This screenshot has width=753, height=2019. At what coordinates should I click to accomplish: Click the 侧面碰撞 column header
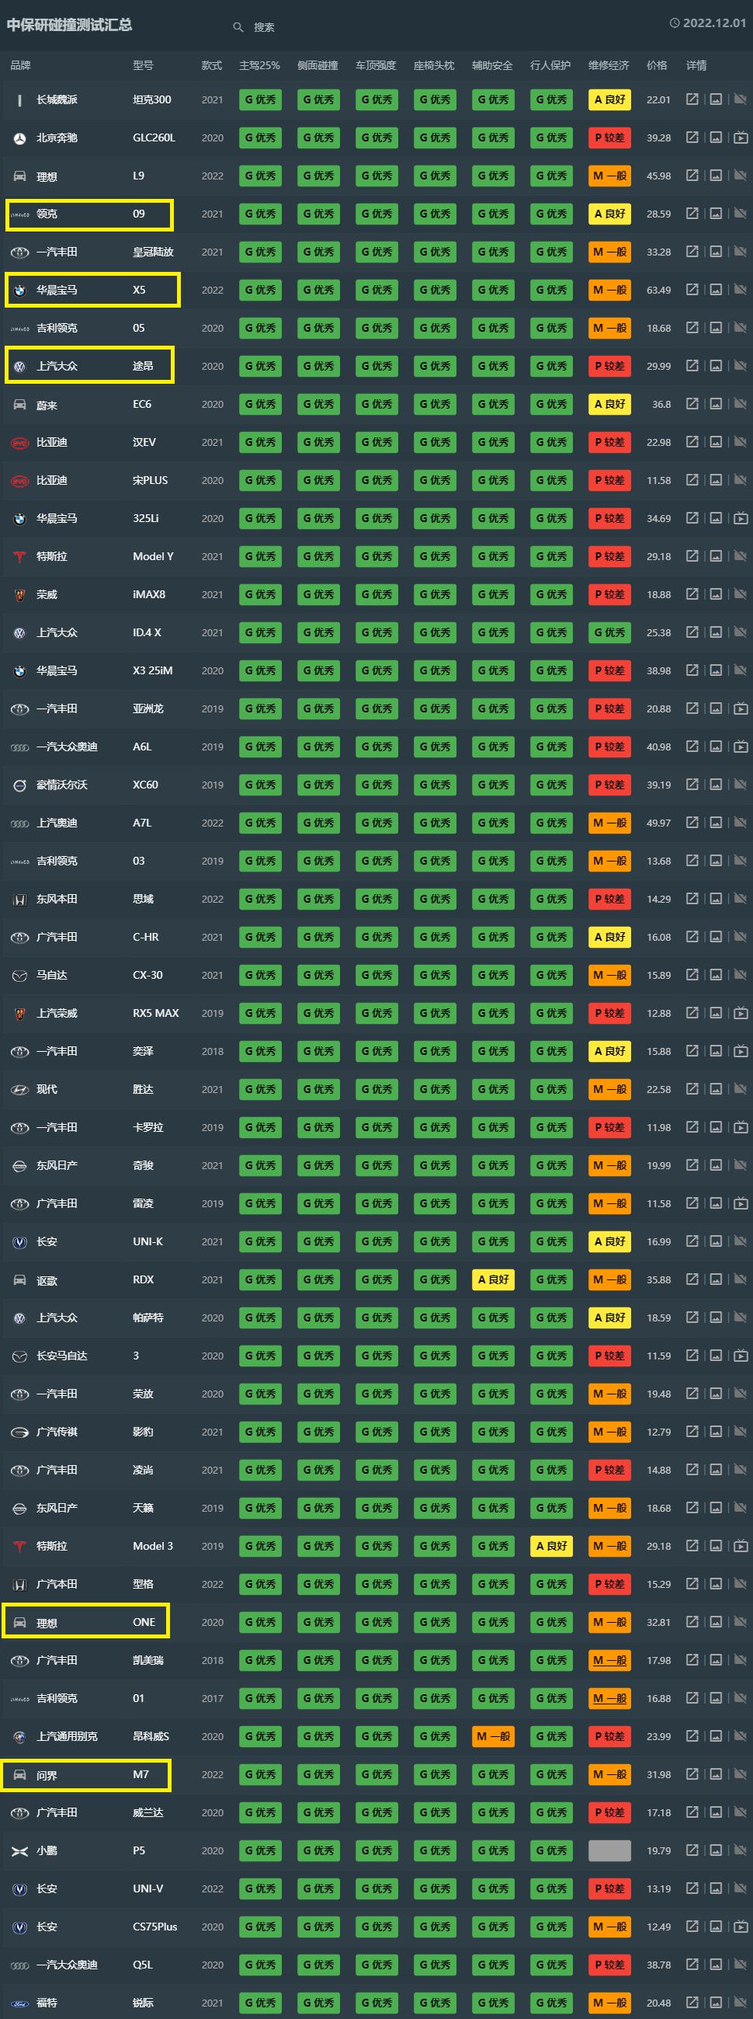318,65
